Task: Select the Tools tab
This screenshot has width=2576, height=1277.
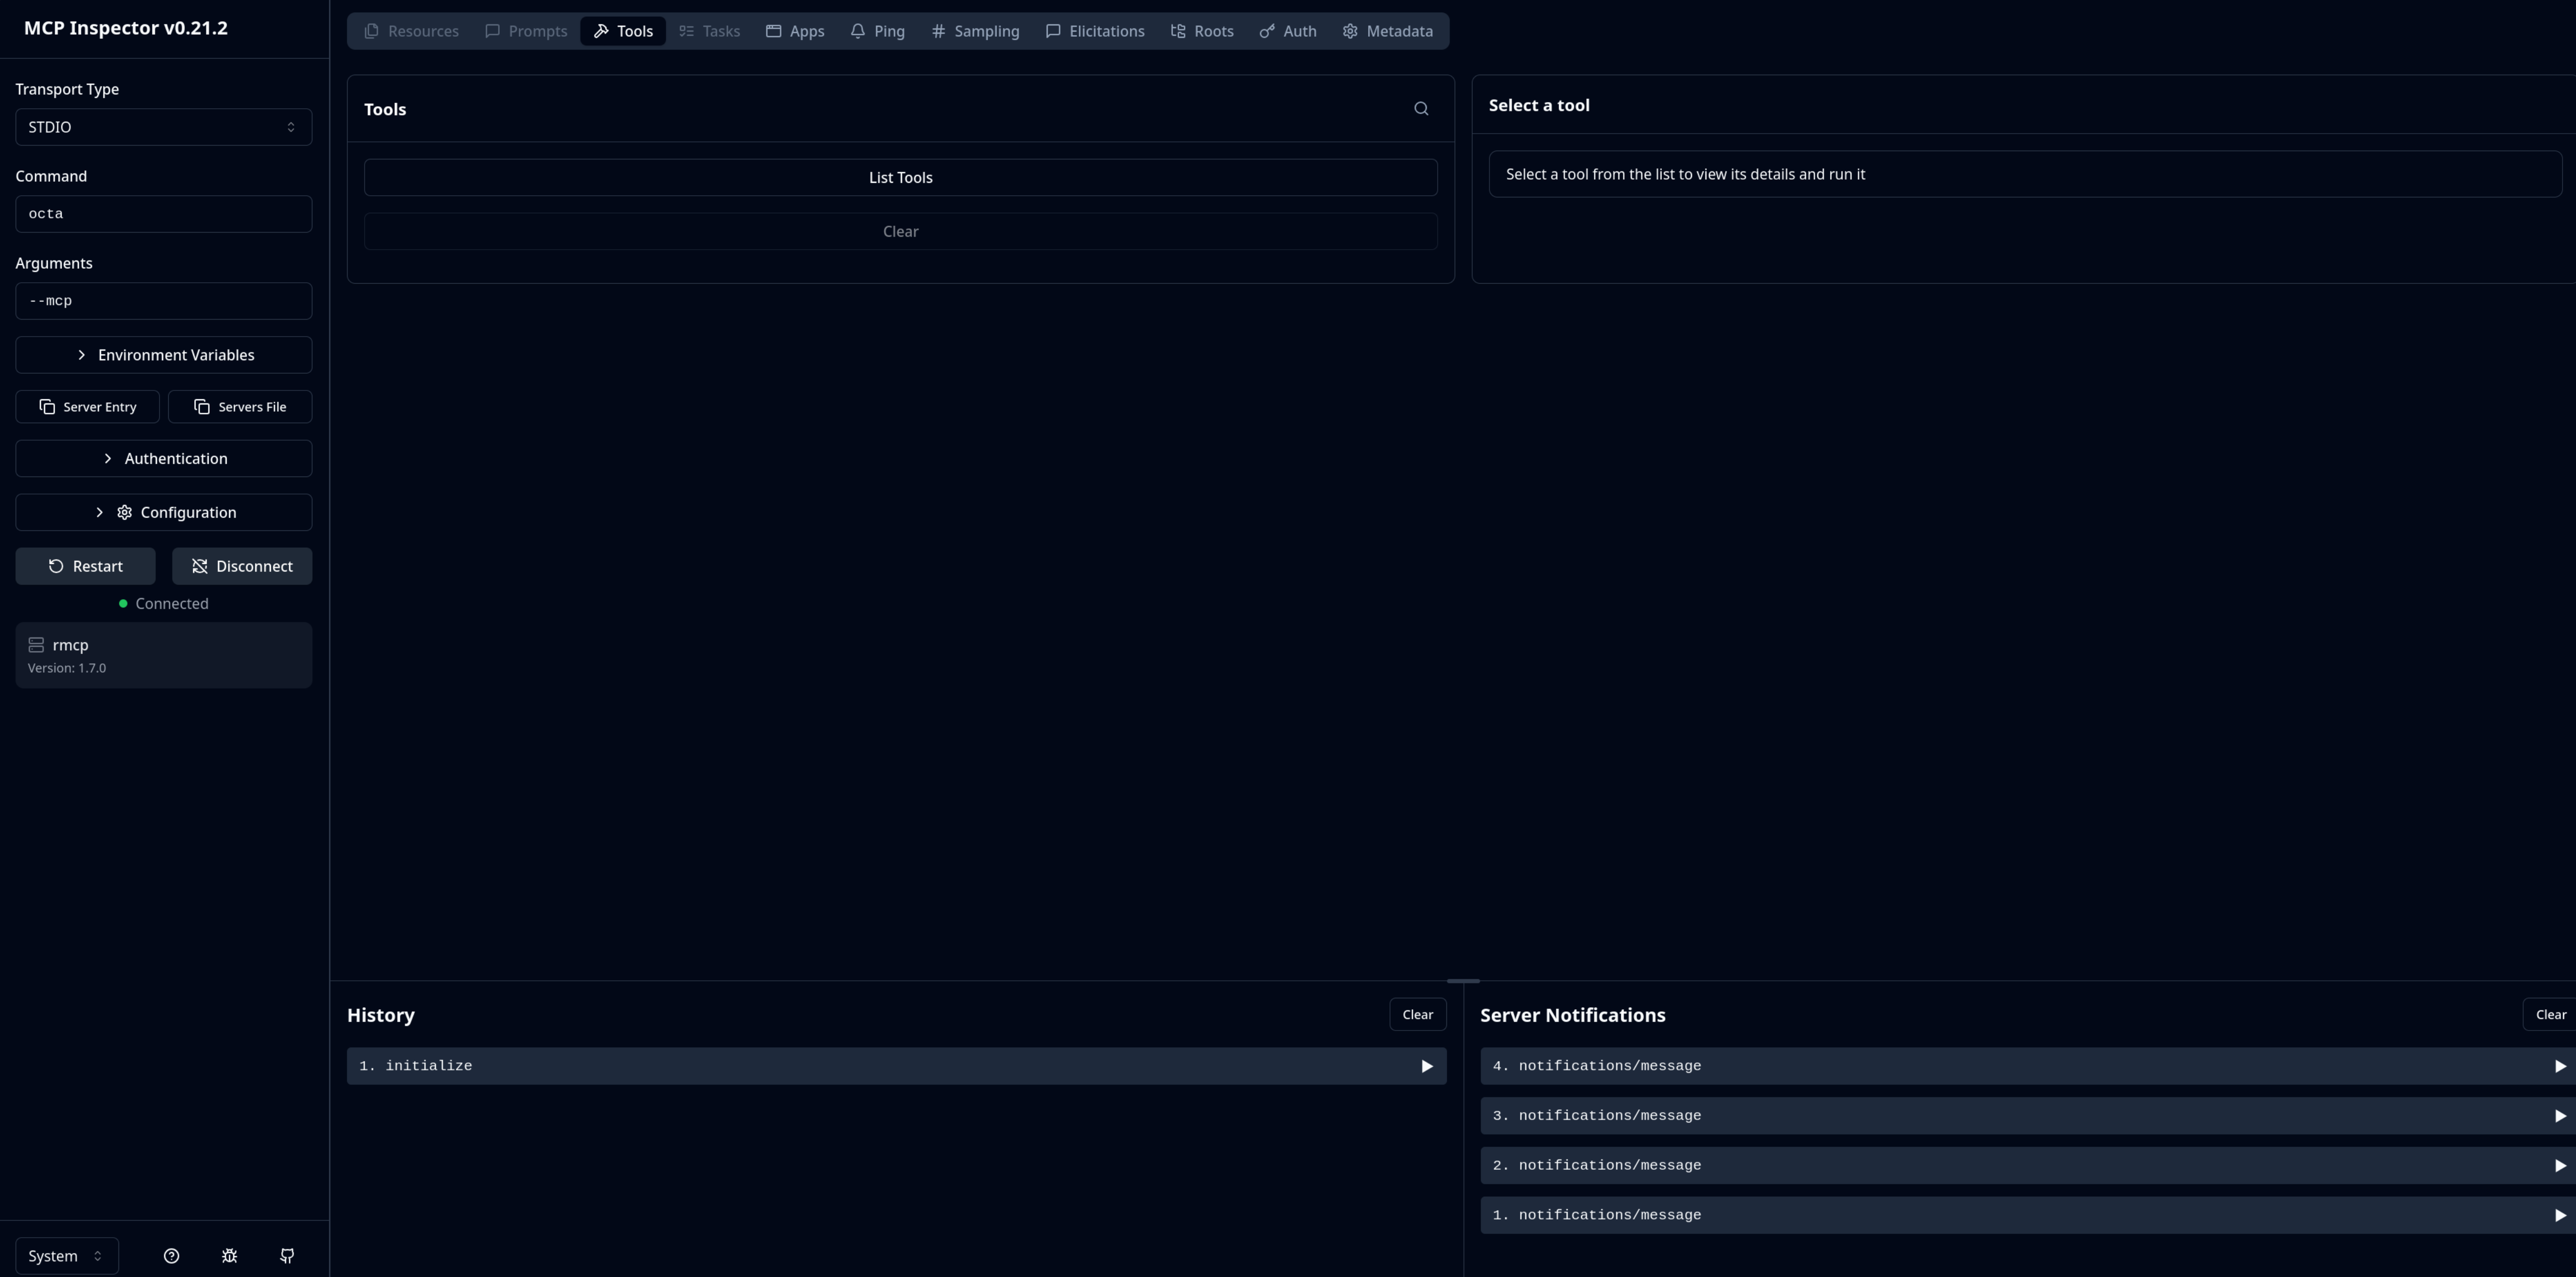Action: click(623, 31)
